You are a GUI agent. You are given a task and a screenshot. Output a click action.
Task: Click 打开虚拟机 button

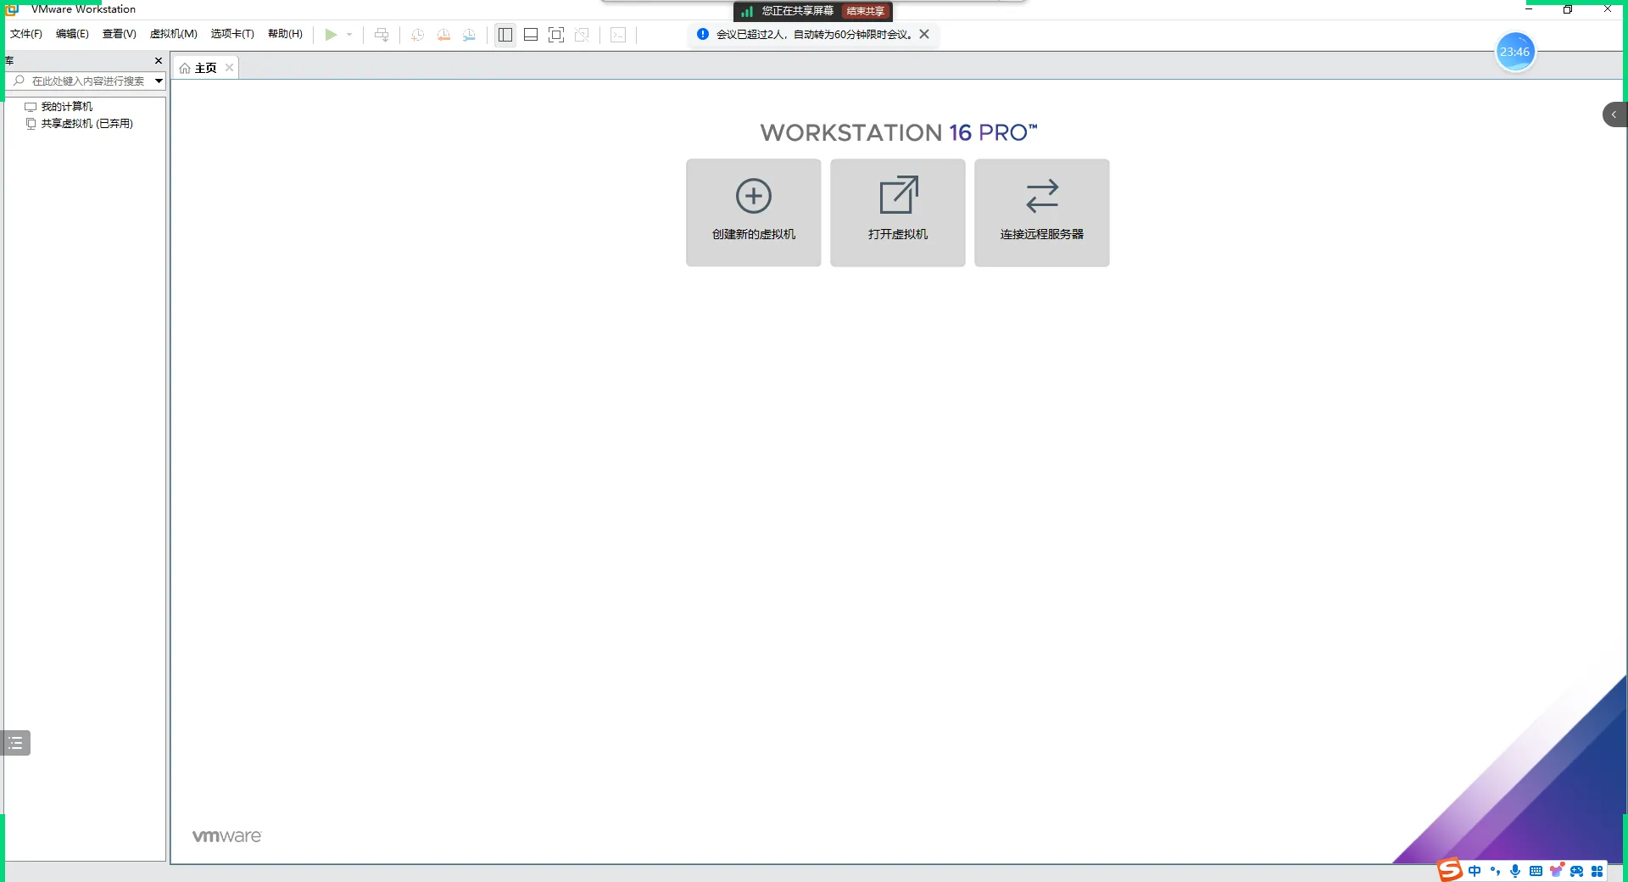click(x=898, y=213)
